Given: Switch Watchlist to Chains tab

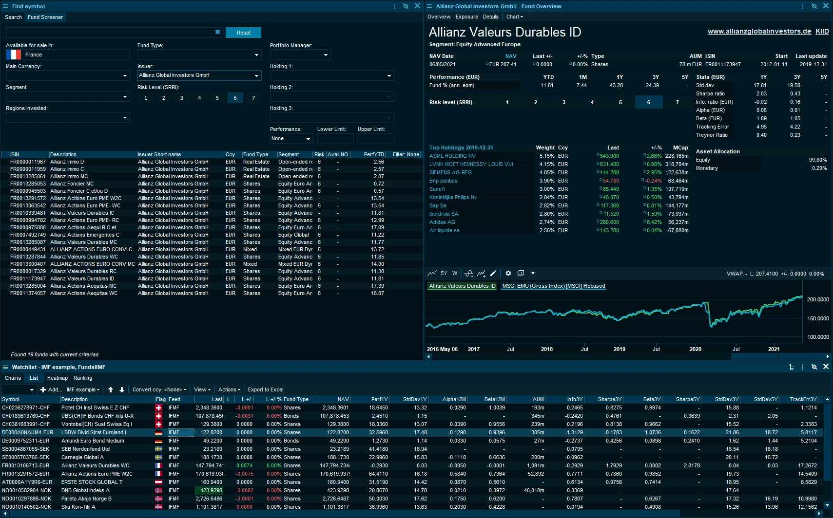Looking at the screenshot, I should 13,378.
